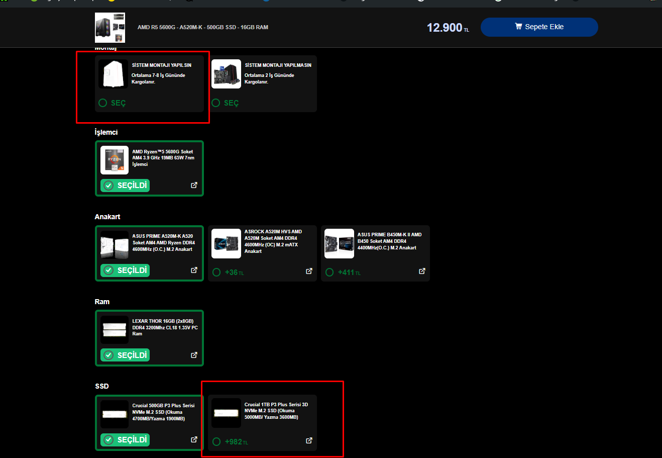Click the Ram section heading
Image resolution: width=662 pixels, height=458 pixels.
click(x=102, y=302)
